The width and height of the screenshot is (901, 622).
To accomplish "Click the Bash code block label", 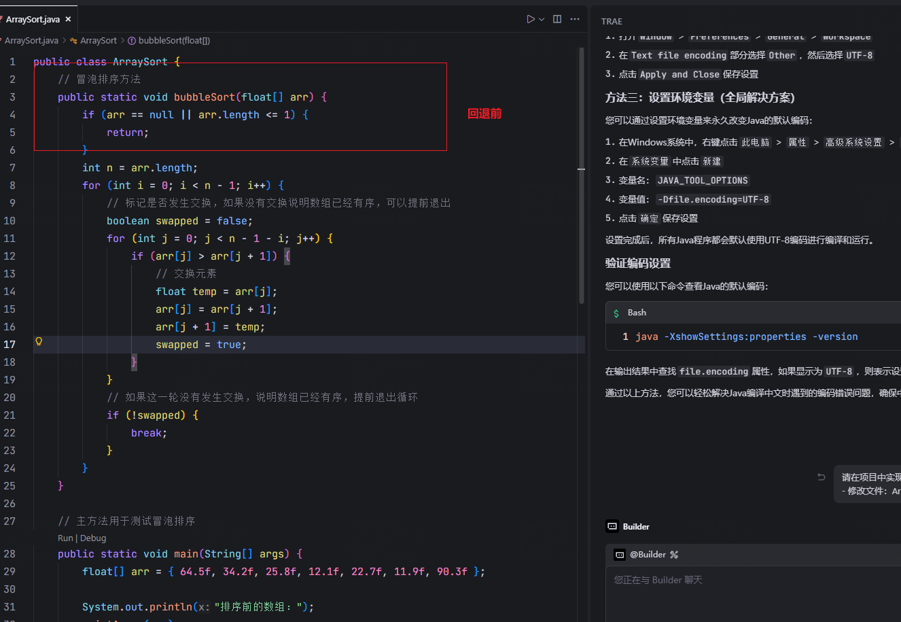I will (637, 313).
